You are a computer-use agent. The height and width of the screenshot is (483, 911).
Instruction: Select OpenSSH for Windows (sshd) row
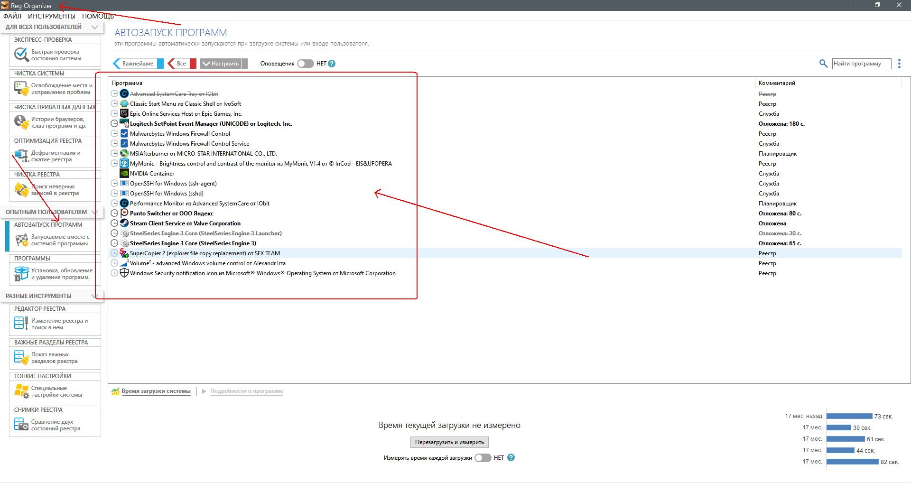(x=505, y=193)
